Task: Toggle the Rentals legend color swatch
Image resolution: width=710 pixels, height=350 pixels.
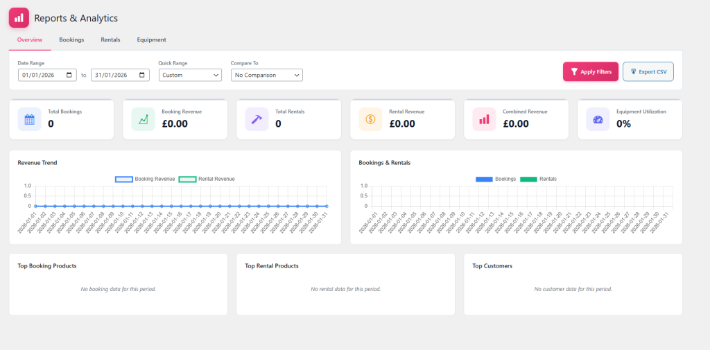Action: (528, 179)
